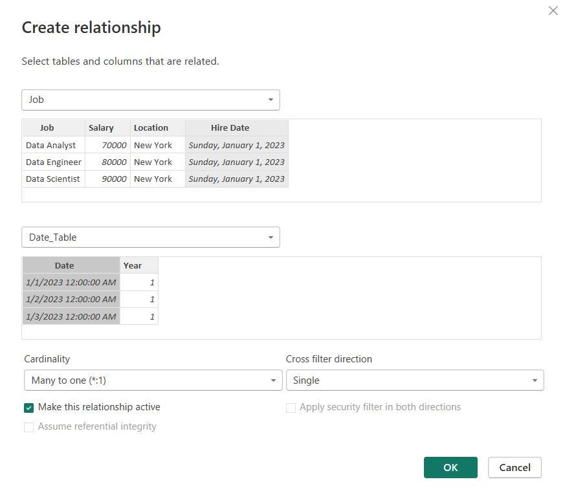
Task: Check Apply security filter in both directions
Action: pyautogui.click(x=291, y=408)
